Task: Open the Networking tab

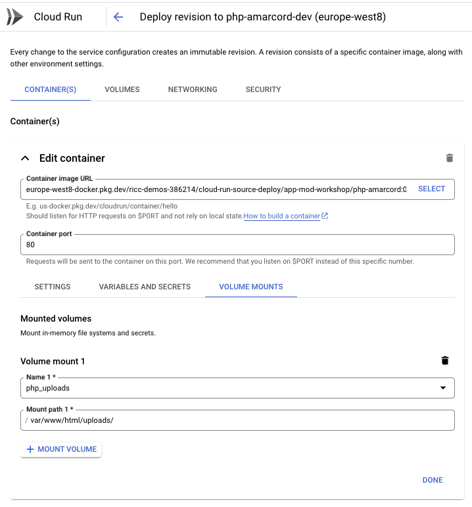Action: coord(193,89)
